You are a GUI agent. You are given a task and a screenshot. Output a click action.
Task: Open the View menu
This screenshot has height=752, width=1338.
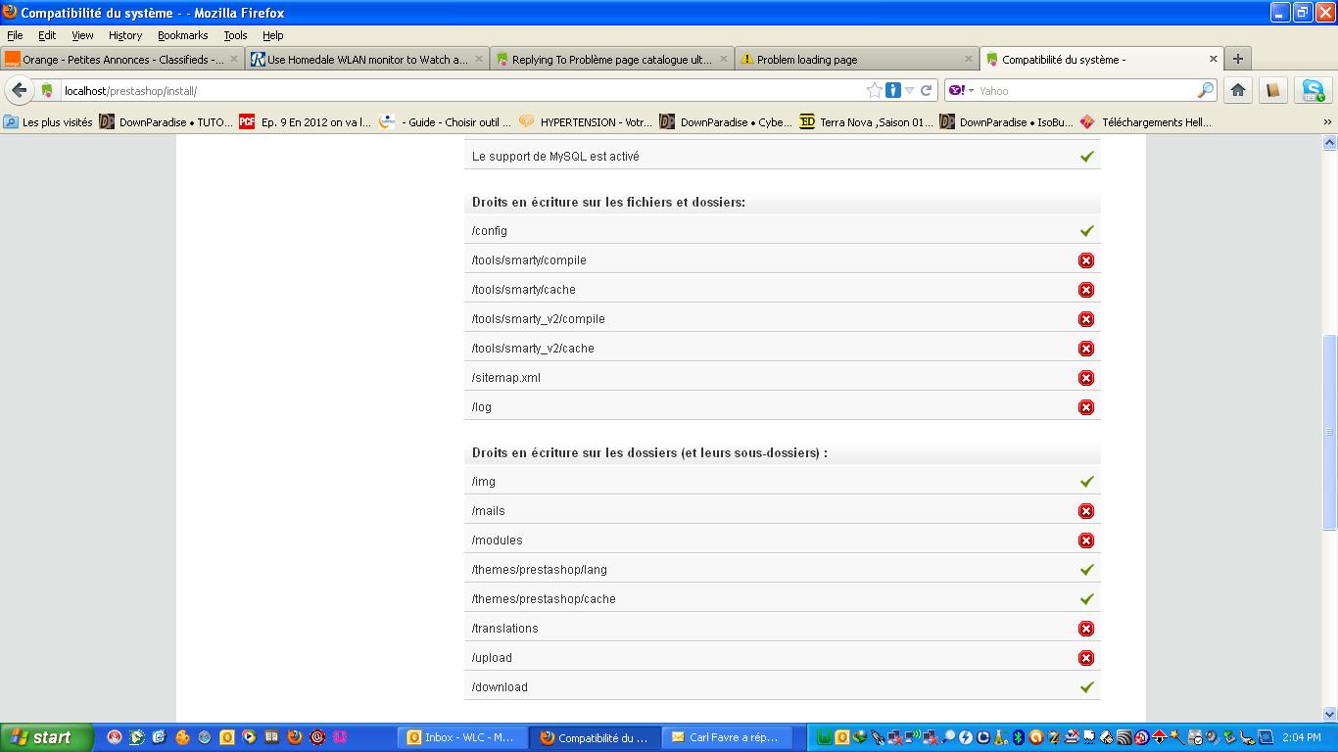pyautogui.click(x=82, y=35)
